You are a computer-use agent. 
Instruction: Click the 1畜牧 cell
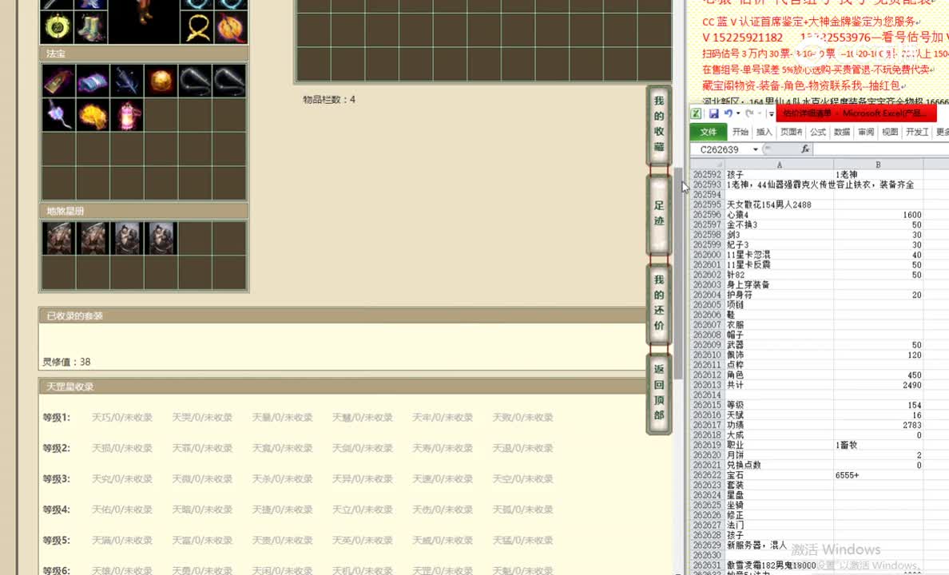click(x=878, y=445)
